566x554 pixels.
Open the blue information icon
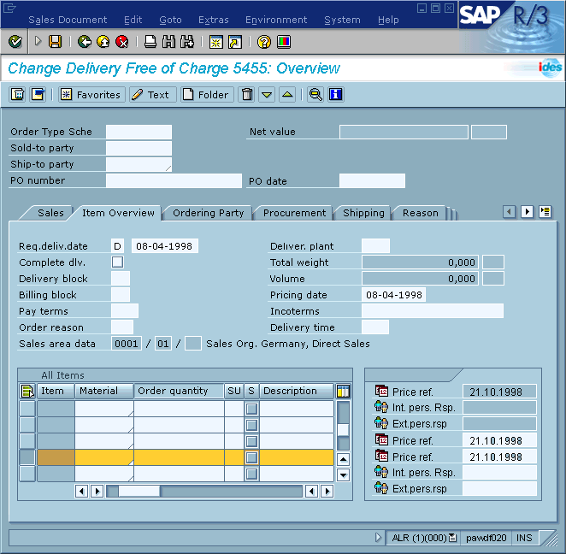point(336,95)
